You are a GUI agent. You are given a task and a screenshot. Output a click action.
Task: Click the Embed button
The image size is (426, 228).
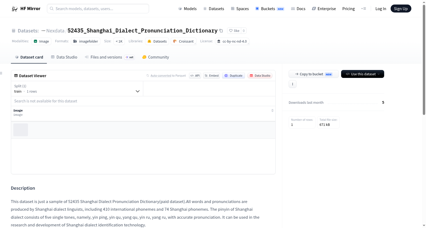pos(211,76)
